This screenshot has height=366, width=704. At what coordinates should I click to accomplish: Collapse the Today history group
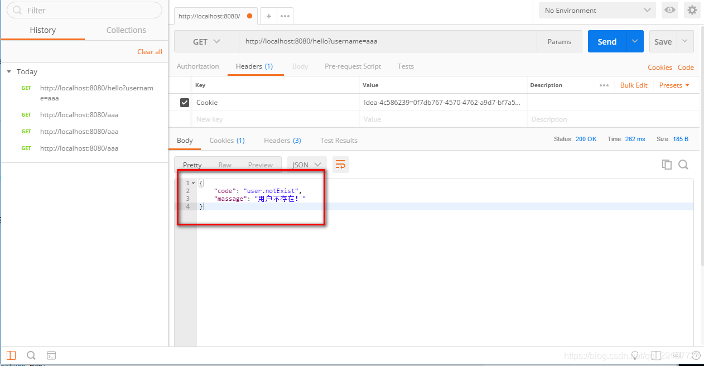click(x=9, y=71)
